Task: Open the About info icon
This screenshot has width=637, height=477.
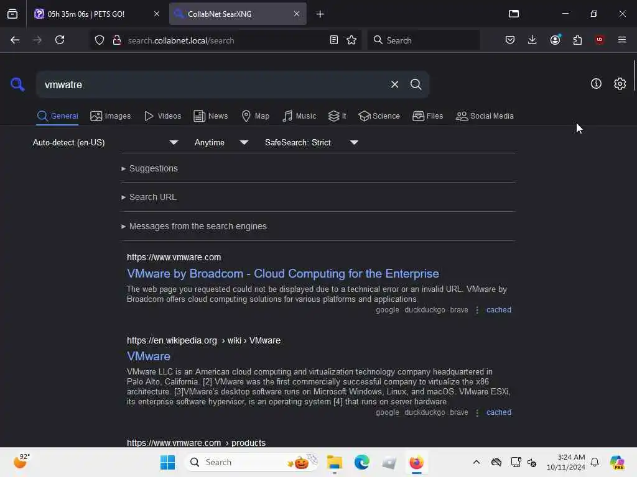Action: (595, 84)
